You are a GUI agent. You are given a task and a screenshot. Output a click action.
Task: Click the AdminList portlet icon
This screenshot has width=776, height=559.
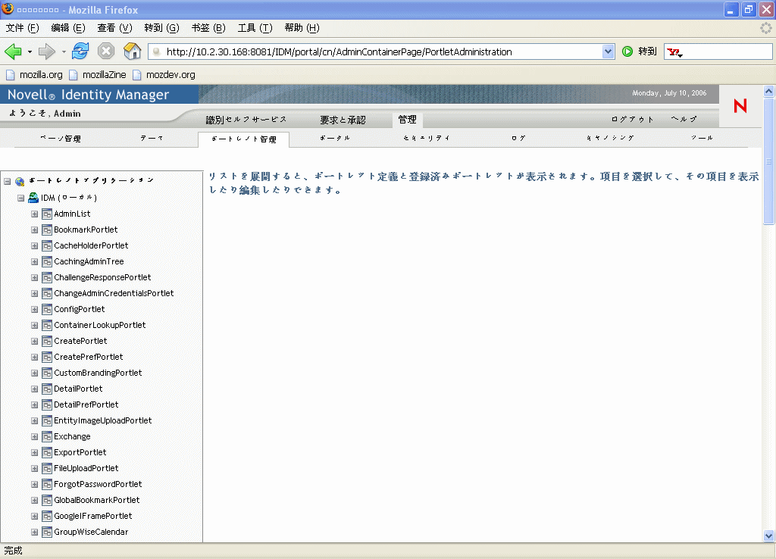click(x=47, y=214)
